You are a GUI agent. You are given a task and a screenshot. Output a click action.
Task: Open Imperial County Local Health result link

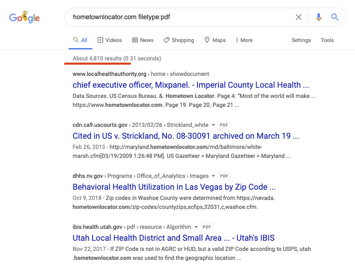(191, 85)
